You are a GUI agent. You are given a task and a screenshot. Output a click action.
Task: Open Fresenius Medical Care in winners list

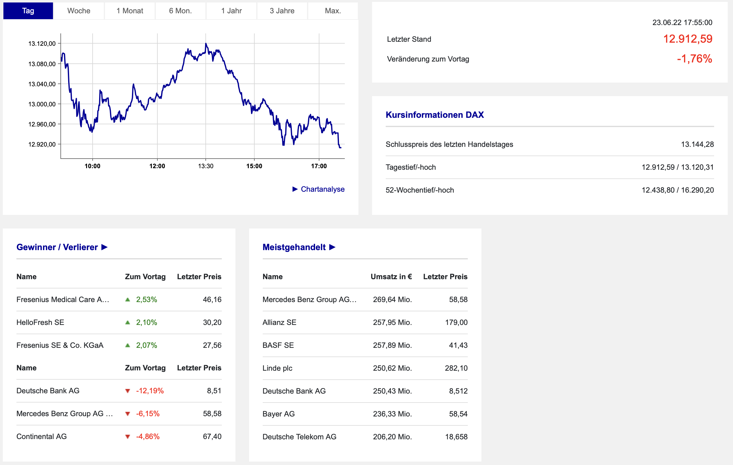pos(63,300)
